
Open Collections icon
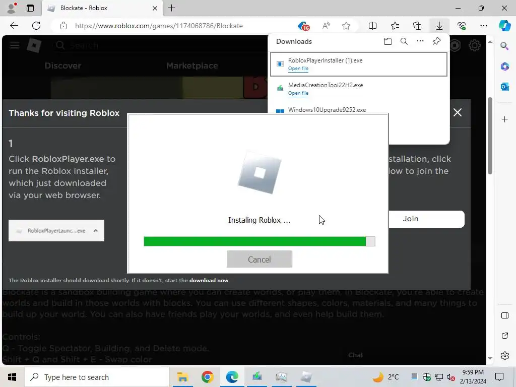click(x=417, y=26)
